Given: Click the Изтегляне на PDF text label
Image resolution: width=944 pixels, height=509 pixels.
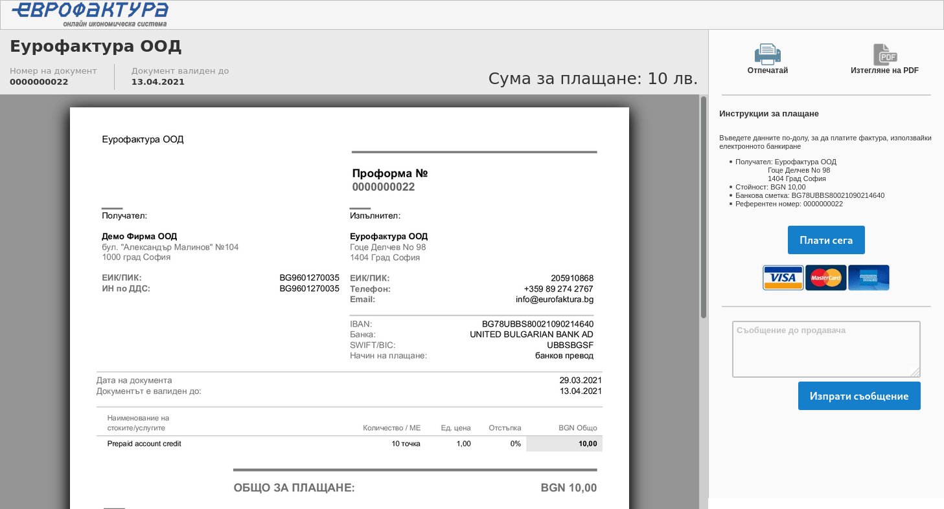Looking at the screenshot, I should click(884, 70).
